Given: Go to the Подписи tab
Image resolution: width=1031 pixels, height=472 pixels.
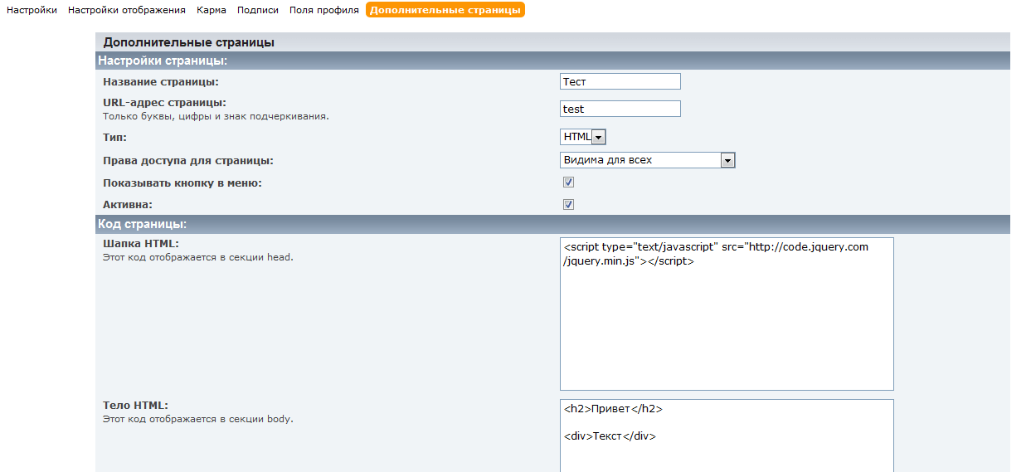Looking at the screenshot, I should point(257,11).
